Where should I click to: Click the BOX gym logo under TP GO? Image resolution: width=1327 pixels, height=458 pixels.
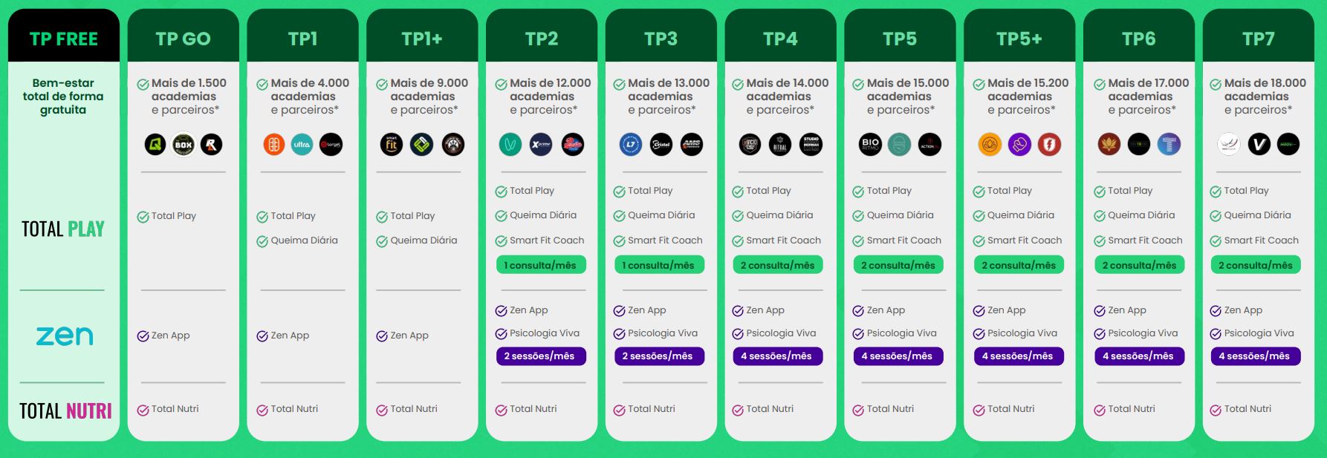[x=184, y=145]
